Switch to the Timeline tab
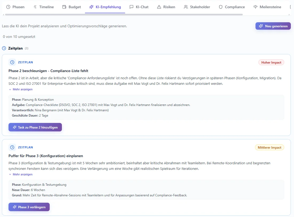Viewport: 294px width, 217px height. [43, 7]
